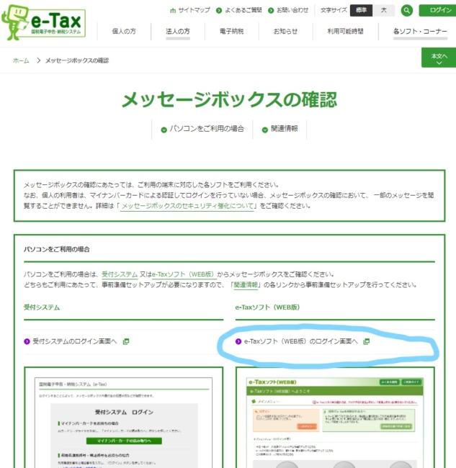Click パソコンをご利用の場合 bold section heading
The width and height of the screenshot is (456, 468).
57,249
